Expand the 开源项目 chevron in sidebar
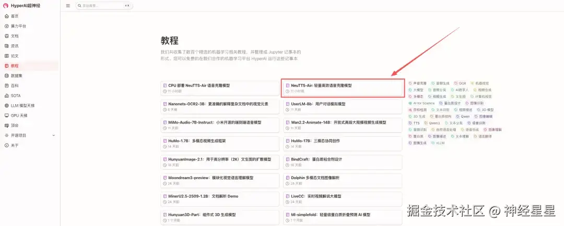The width and height of the screenshot is (564, 226). [x=54, y=135]
